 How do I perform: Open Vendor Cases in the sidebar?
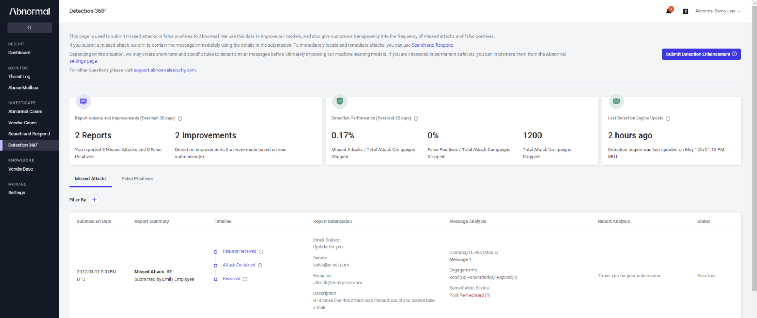click(22, 123)
